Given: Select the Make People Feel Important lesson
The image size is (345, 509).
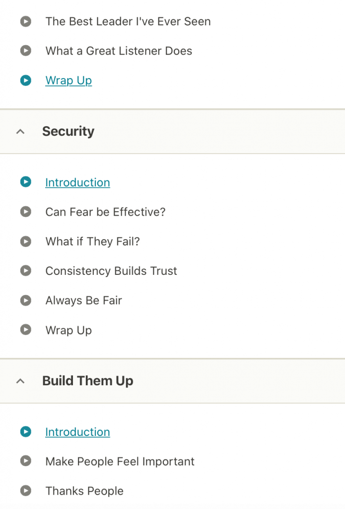Looking at the screenshot, I should [x=120, y=461].
